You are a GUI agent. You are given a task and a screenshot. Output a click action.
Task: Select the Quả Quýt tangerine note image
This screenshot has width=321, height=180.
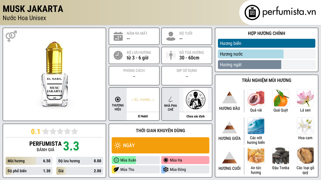281,98
